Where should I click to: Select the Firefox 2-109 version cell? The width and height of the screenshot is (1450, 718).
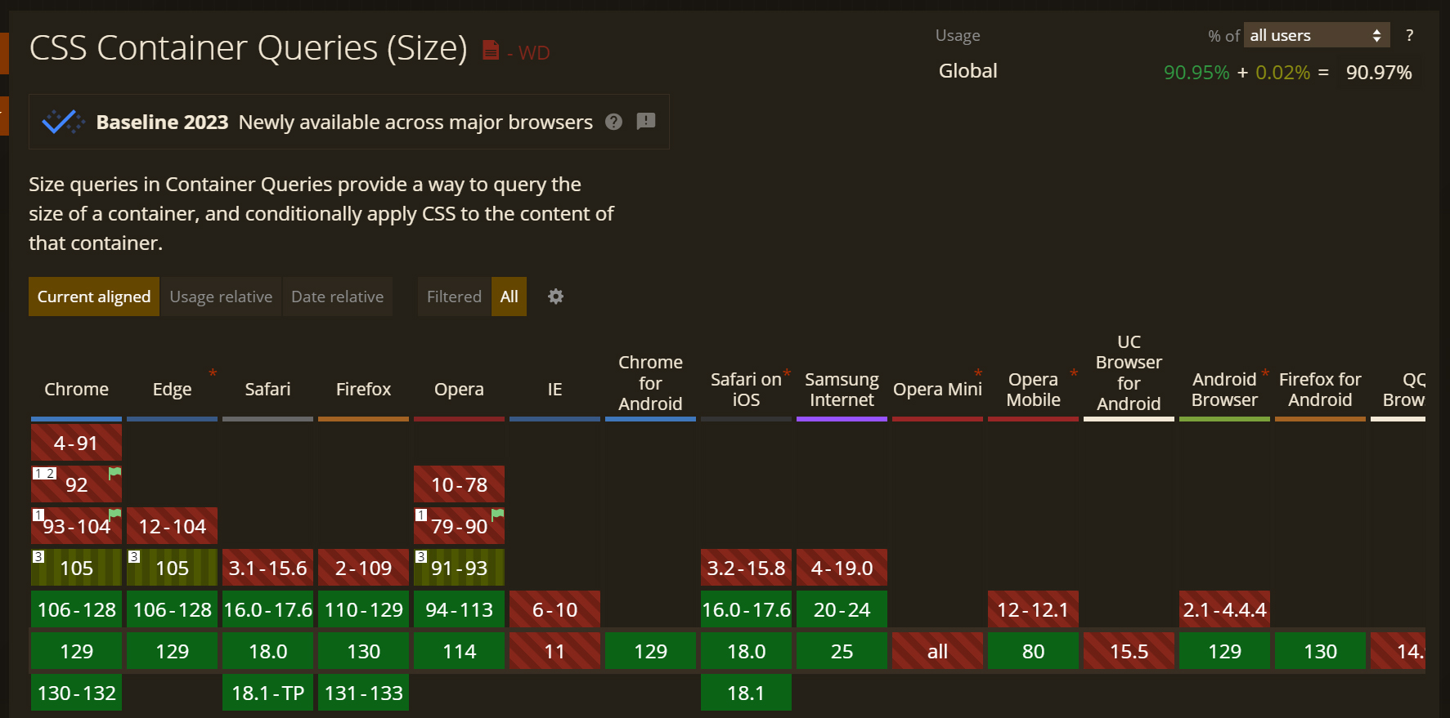363,568
